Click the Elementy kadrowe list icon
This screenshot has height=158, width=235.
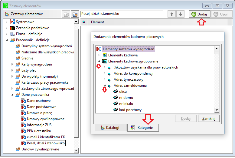[x=105, y=55]
